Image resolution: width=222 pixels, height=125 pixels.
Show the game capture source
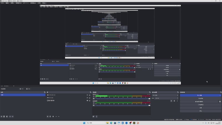click(x=87, y=98)
